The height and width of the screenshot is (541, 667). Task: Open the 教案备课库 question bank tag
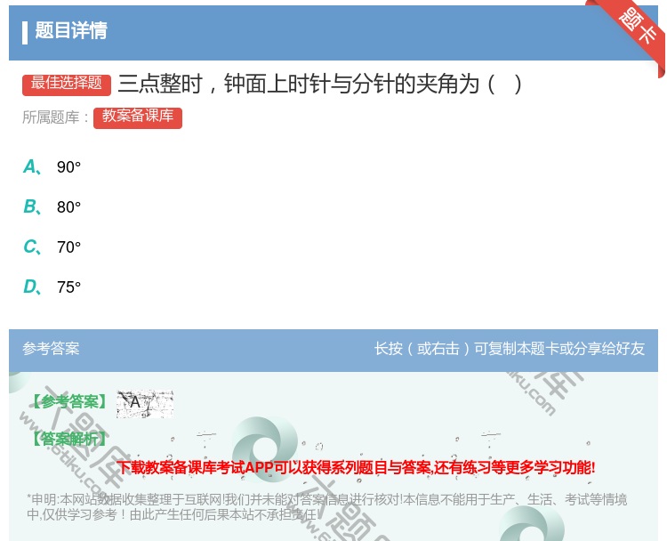coord(137,117)
